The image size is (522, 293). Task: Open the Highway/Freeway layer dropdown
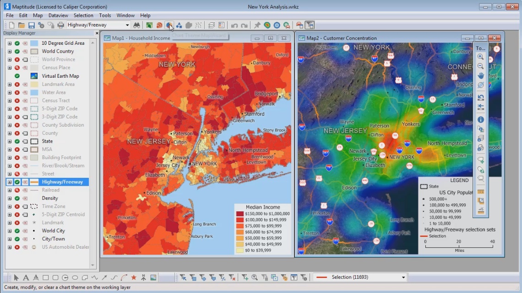(128, 25)
